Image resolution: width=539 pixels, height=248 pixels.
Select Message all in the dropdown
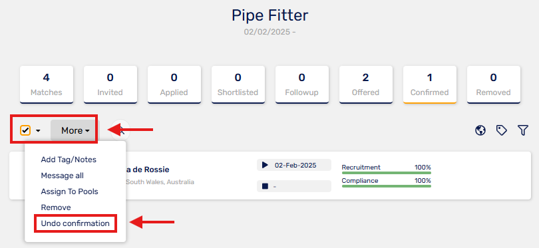click(63, 176)
